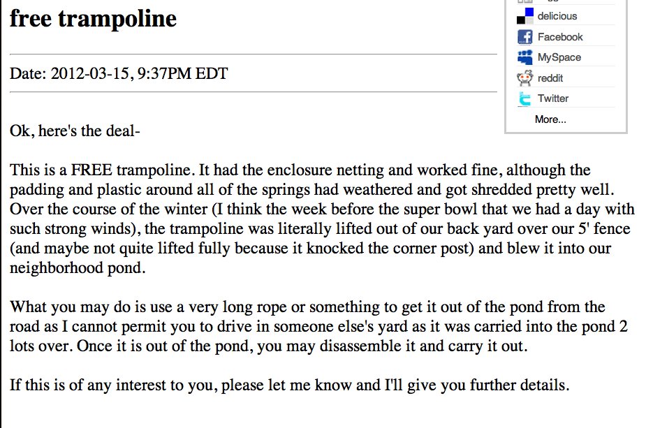Click the 'Ok, here's the deal-' line

pyautogui.click(x=75, y=131)
